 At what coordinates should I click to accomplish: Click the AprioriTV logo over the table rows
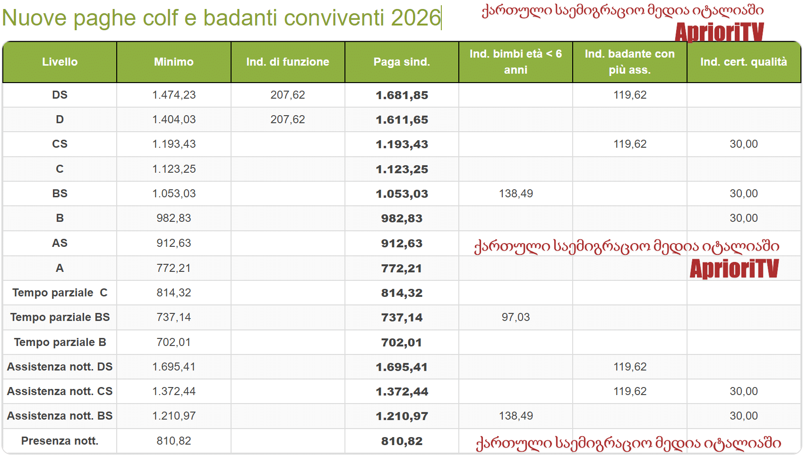734,268
